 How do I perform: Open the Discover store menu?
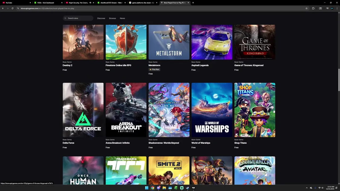pos(101,18)
